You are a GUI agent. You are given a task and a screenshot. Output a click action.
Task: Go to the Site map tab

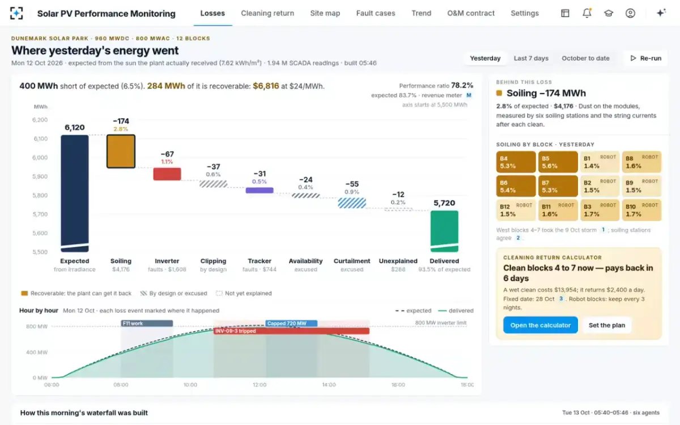click(x=325, y=13)
